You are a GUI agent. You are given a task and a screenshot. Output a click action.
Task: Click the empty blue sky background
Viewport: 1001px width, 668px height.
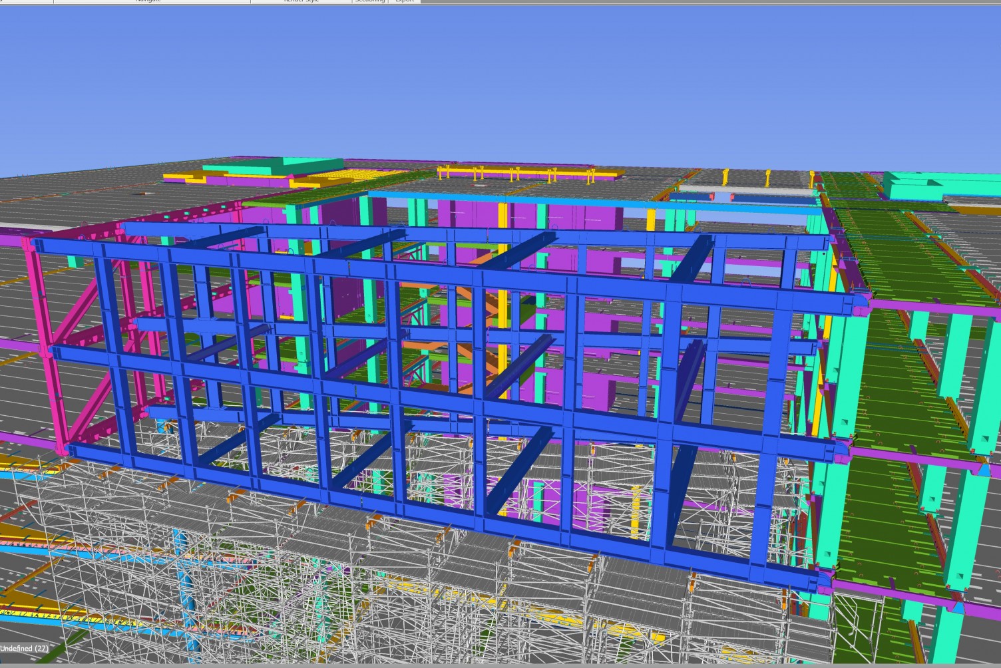point(499,80)
